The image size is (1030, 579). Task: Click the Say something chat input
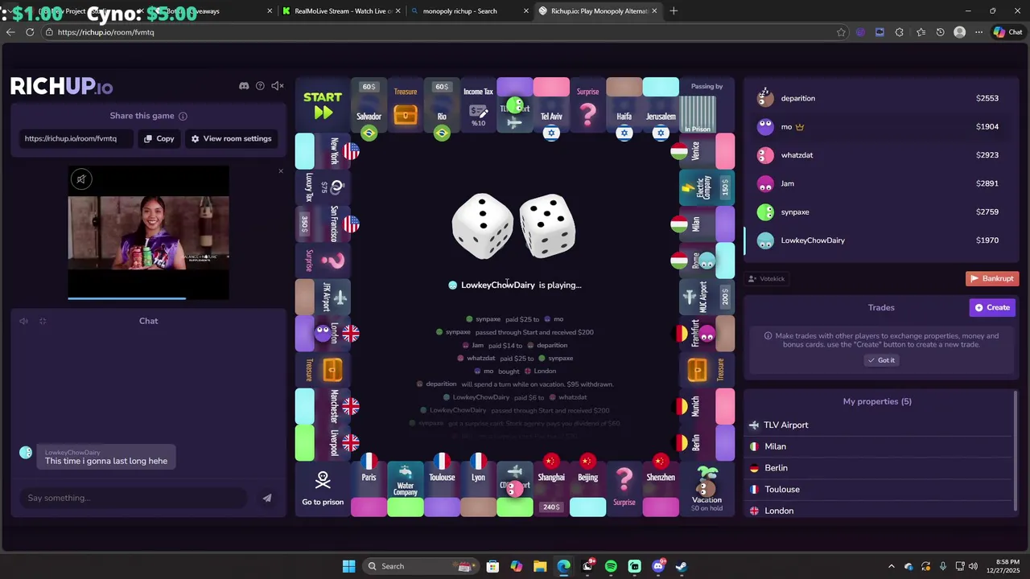(x=133, y=498)
